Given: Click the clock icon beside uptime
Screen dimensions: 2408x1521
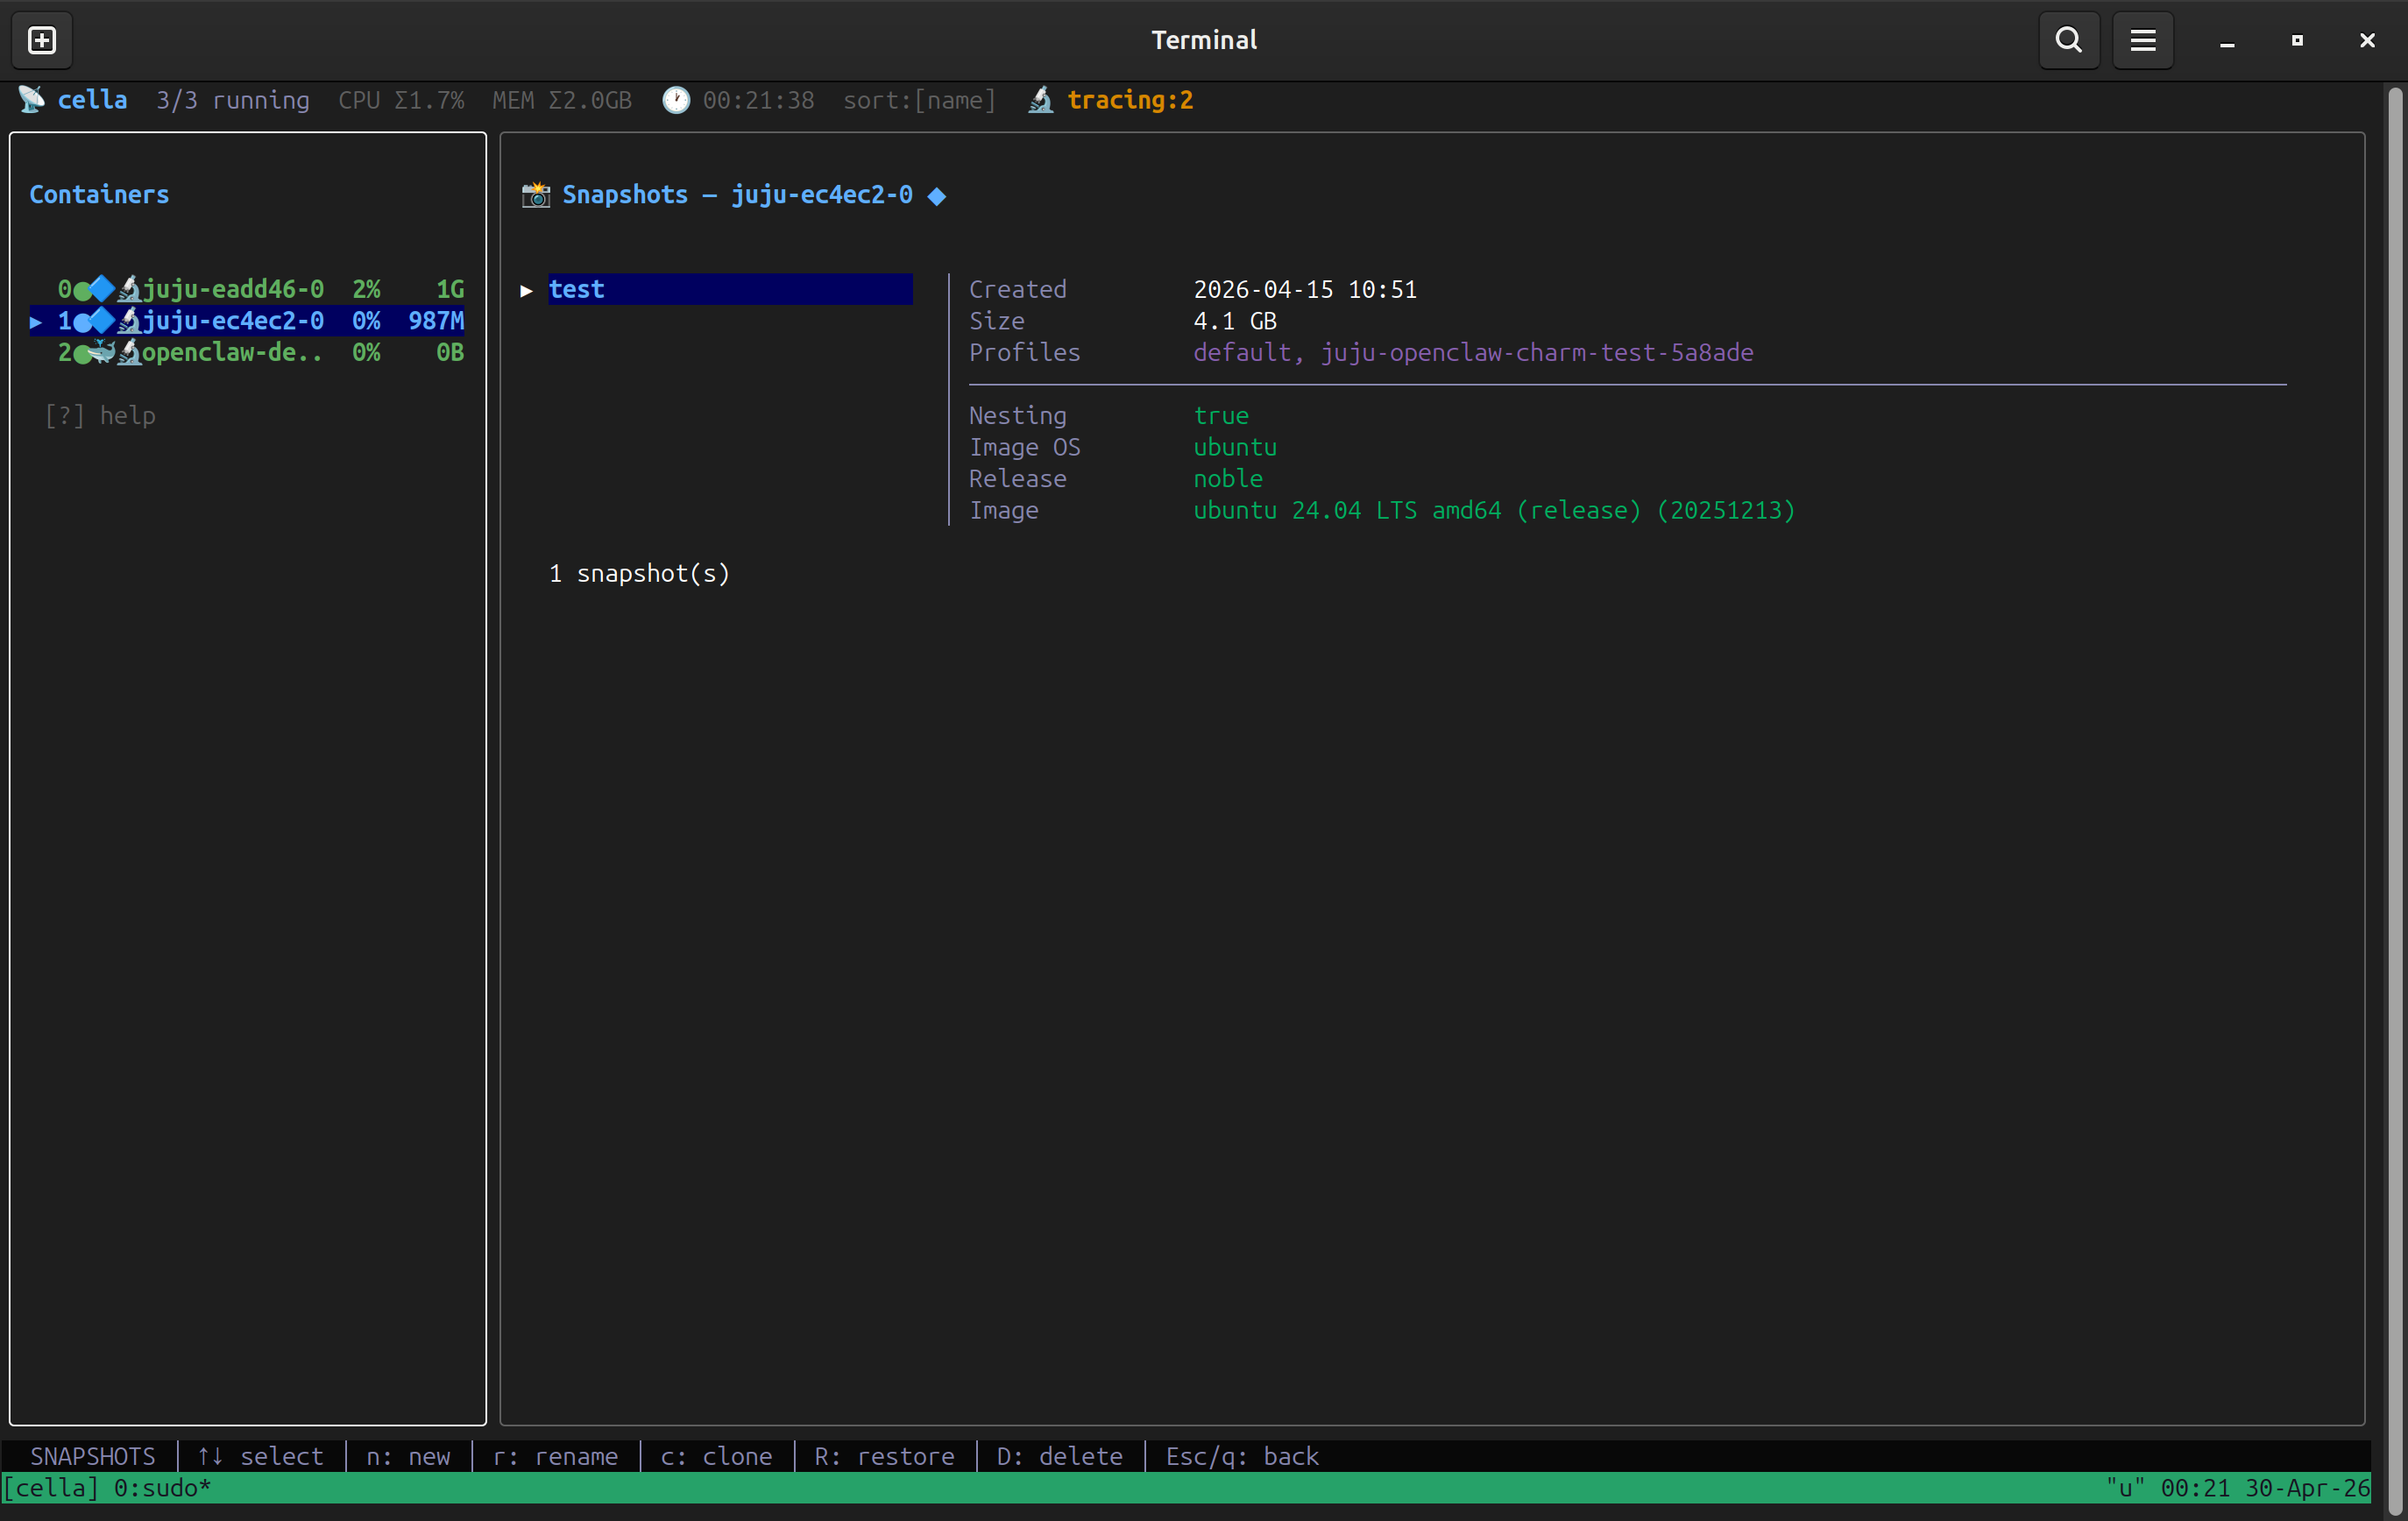Looking at the screenshot, I should point(676,100).
